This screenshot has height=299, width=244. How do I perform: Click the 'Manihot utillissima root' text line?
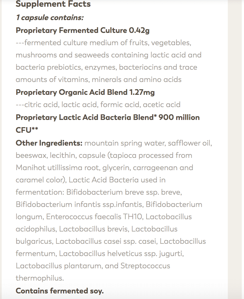(104, 168)
